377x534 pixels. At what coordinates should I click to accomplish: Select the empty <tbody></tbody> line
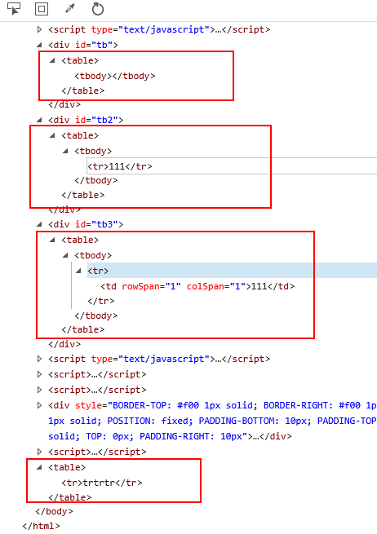click(x=115, y=76)
